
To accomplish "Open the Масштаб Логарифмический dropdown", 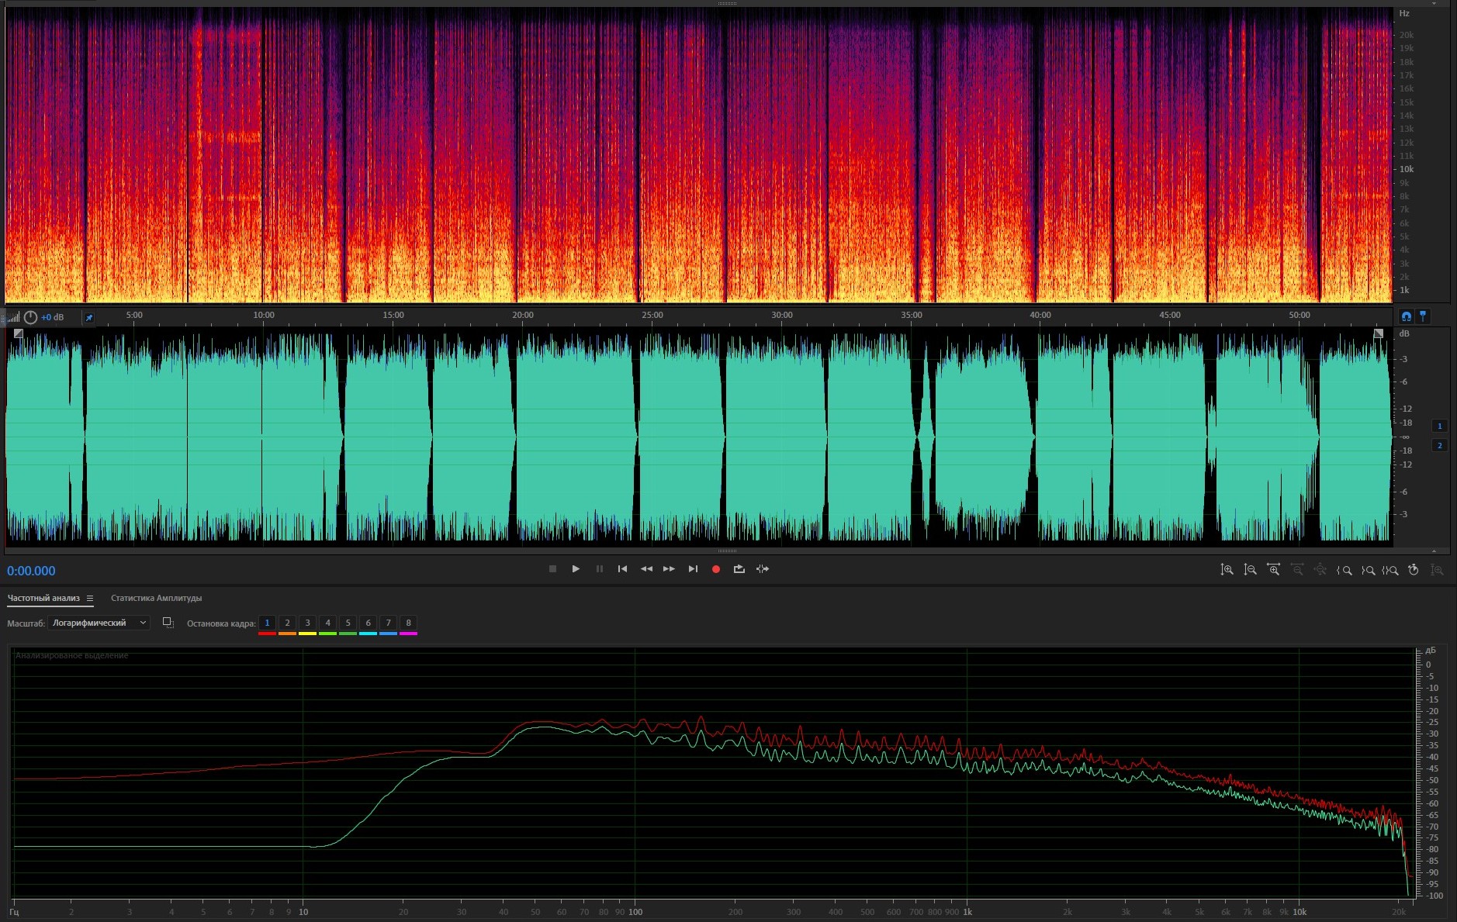I will pos(99,623).
